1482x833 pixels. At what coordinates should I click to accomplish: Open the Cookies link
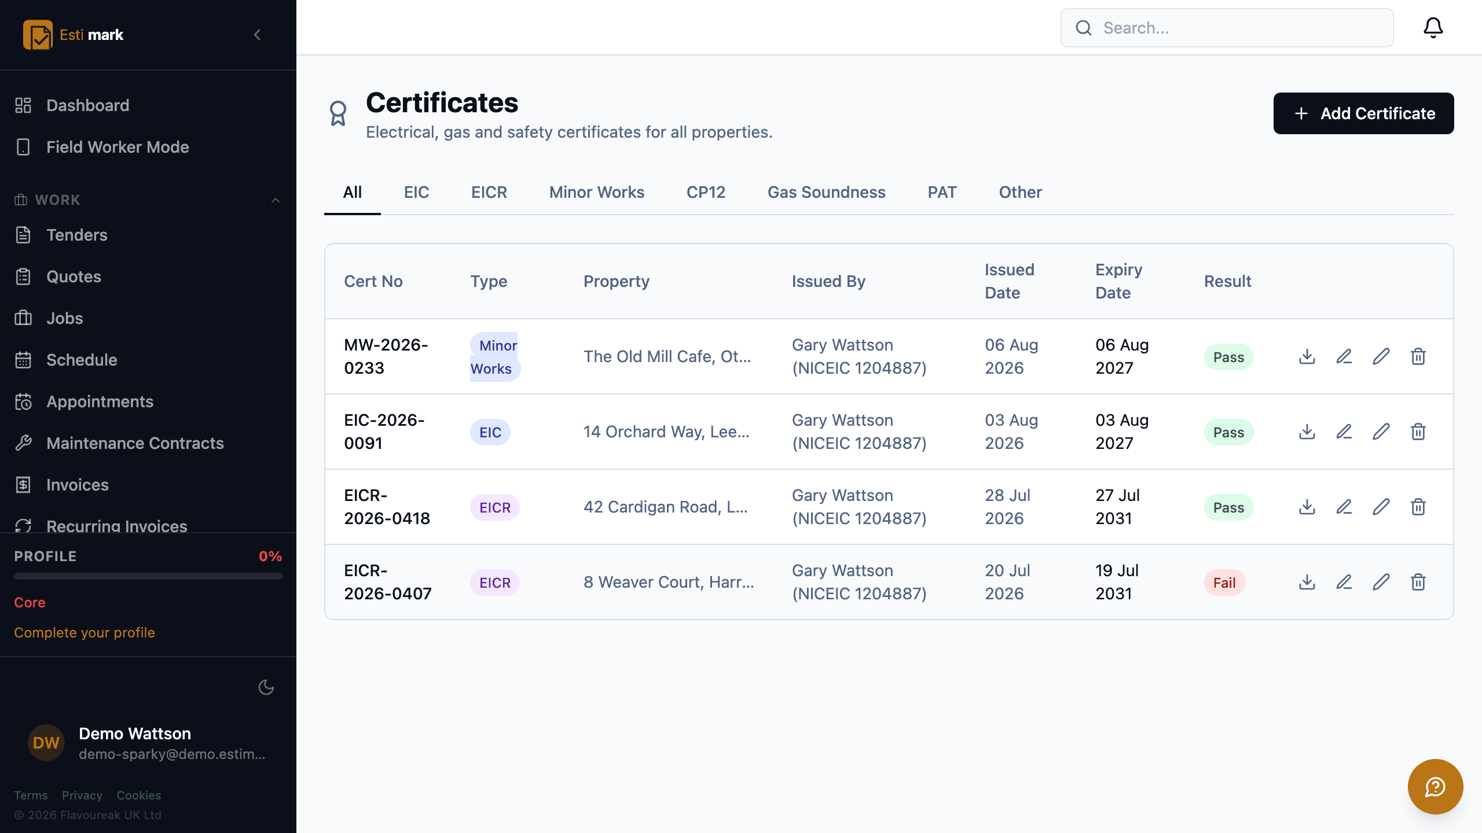pyautogui.click(x=139, y=795)
